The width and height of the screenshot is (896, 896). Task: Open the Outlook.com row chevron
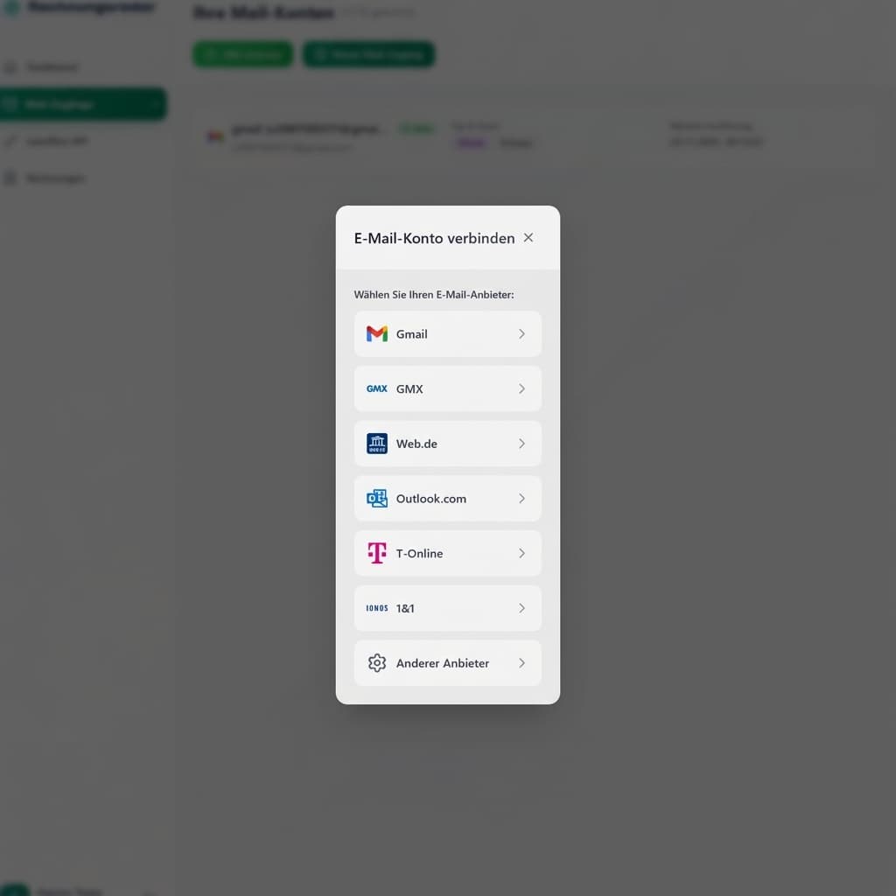point(521,498)
